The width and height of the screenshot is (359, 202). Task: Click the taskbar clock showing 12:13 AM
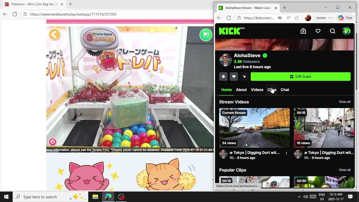(x=336, y=197)
